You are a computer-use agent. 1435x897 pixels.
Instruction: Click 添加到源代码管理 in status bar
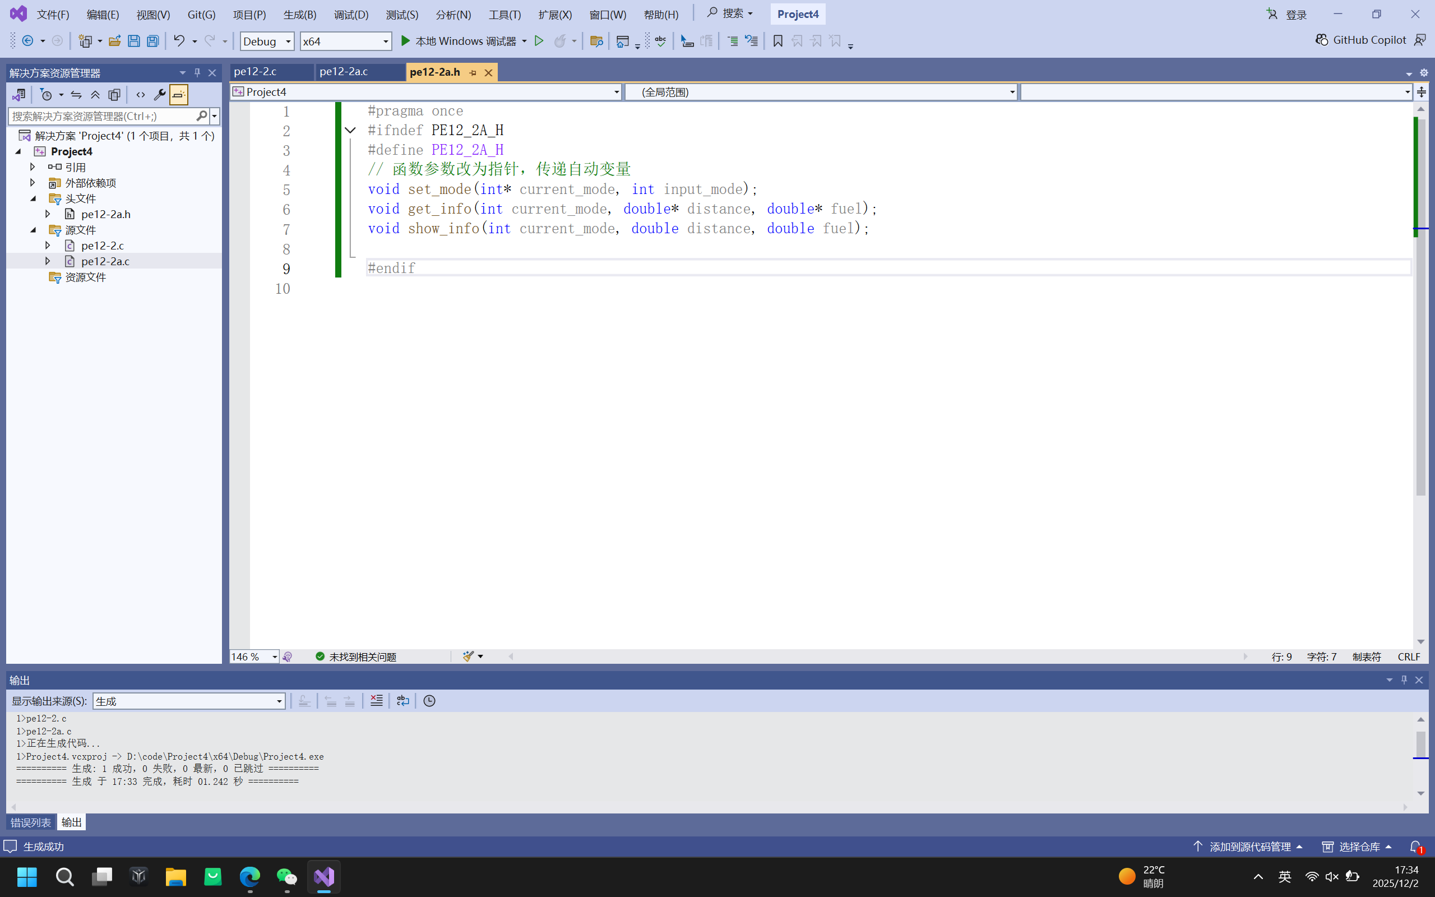pyautogui.click(x=1249, y=847)
